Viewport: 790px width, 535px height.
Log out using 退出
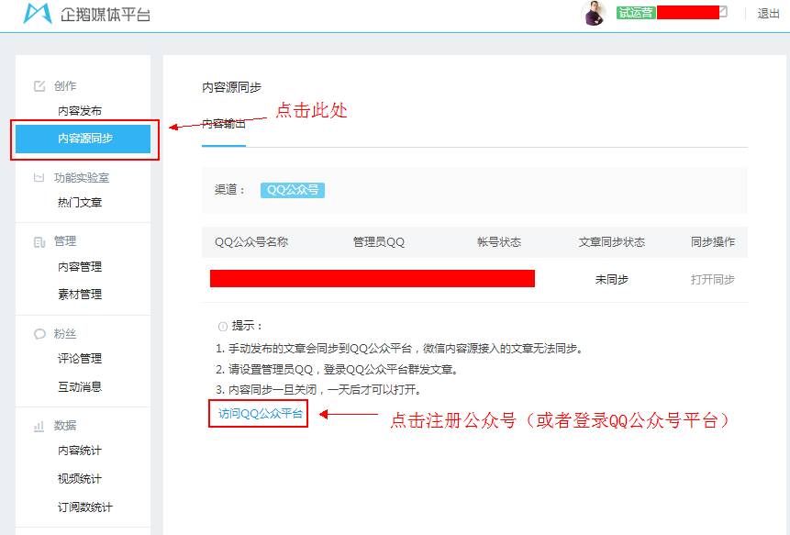pos(769,15)
